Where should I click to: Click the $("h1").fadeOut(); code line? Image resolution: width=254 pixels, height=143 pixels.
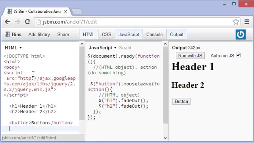click(x=123, y=100)
